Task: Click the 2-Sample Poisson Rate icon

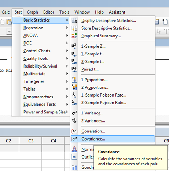Action: (74, 102)
